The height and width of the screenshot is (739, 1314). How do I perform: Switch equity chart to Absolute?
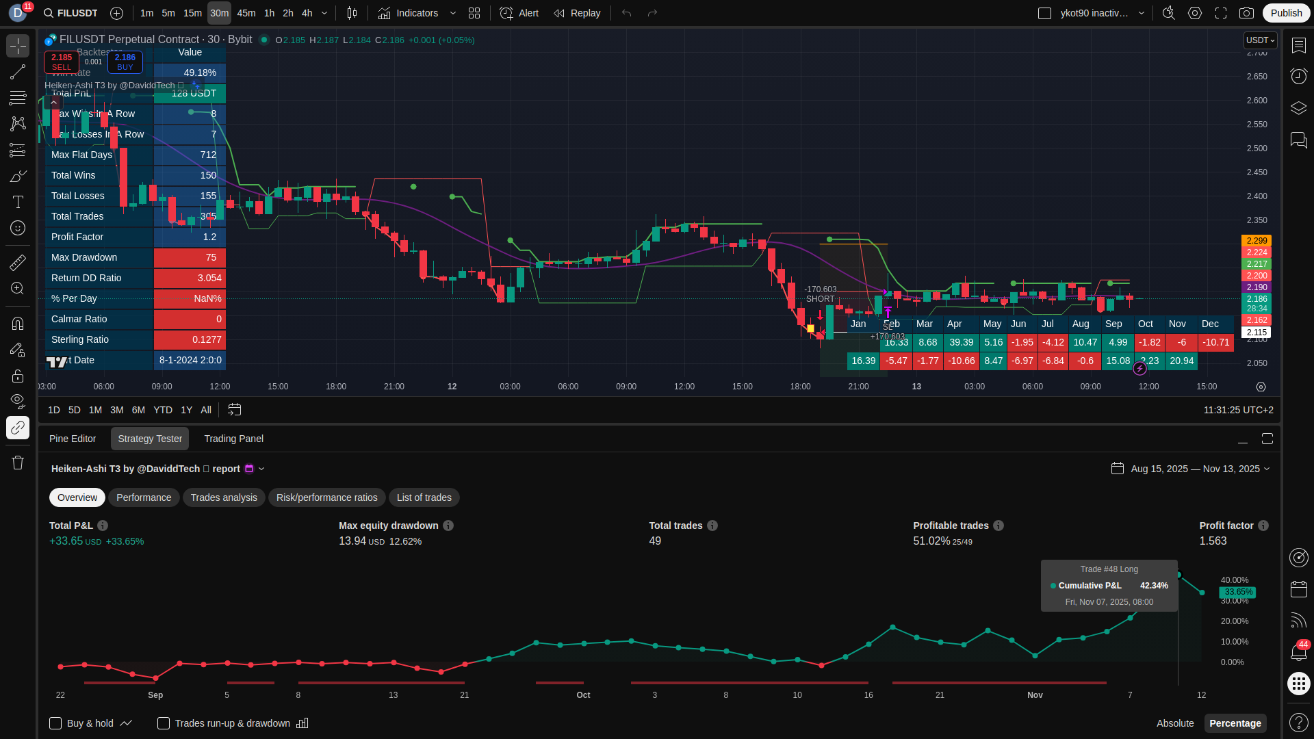pos(1175,723)
